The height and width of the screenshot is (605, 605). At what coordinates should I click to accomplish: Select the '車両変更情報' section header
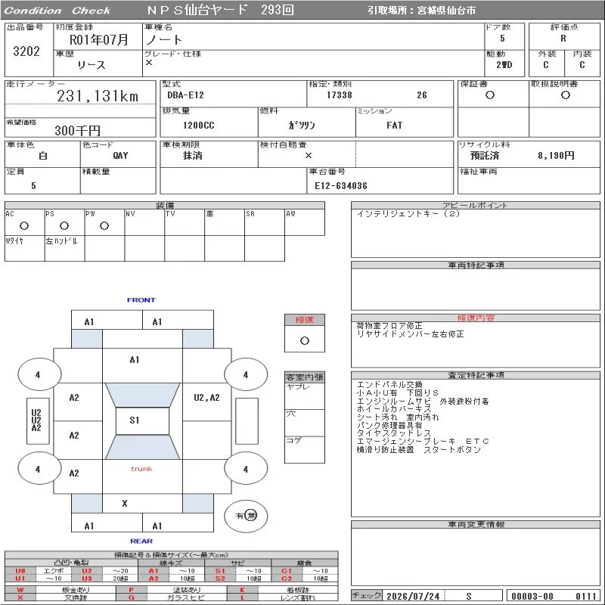(x=476, y=524)
